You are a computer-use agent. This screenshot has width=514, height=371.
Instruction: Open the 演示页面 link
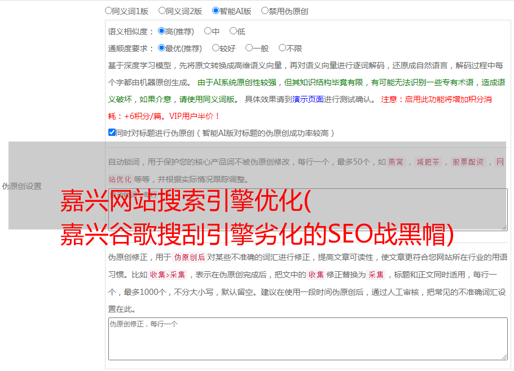click(307, 99)
